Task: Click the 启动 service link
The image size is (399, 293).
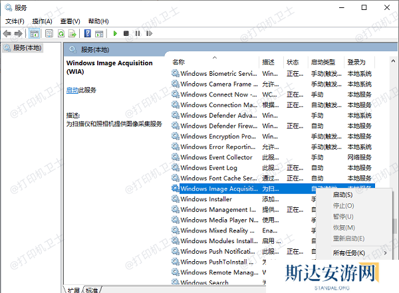Action: (x=72, y=90)
